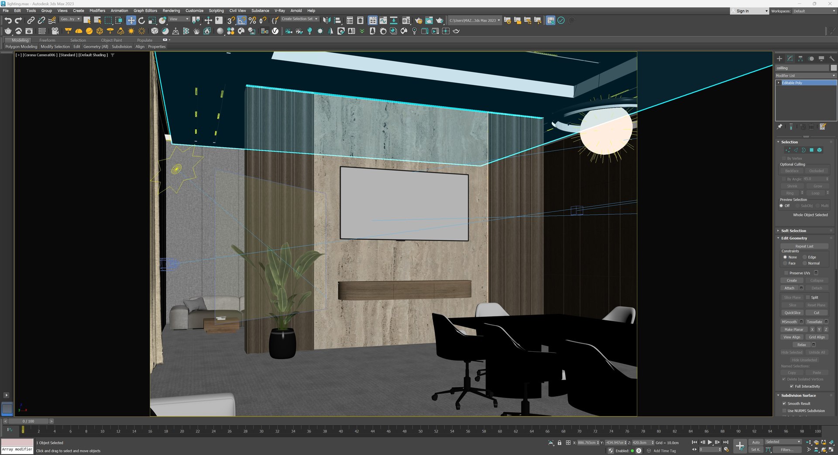Open the Workspaces Default dropdown
Image resolution: width=838 pixels, height=455 pixels.
pyautogui.click(x=814, y=11)
